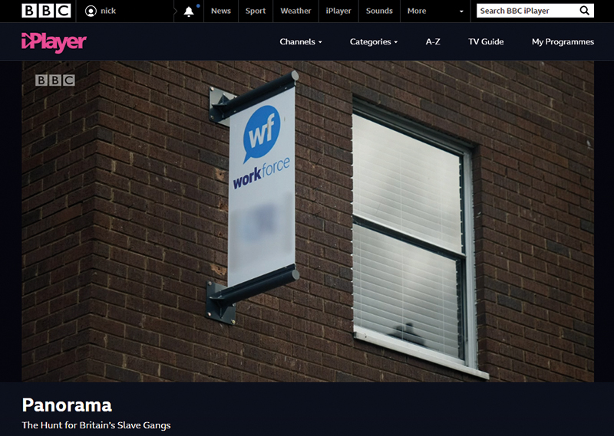Open the TV Guide
Viewport: 614px width, 436px height.
pos(486,41)
